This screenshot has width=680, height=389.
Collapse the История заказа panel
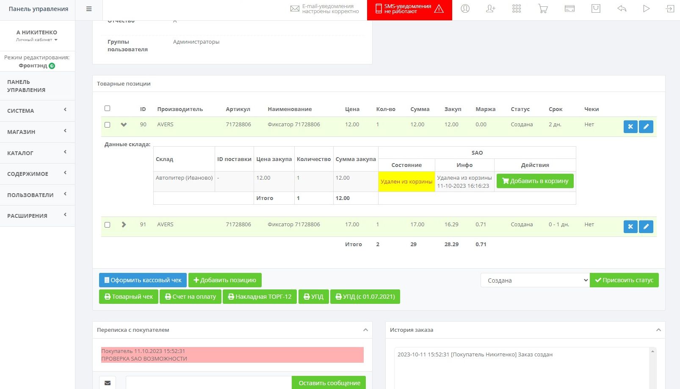tap(658, 330)
